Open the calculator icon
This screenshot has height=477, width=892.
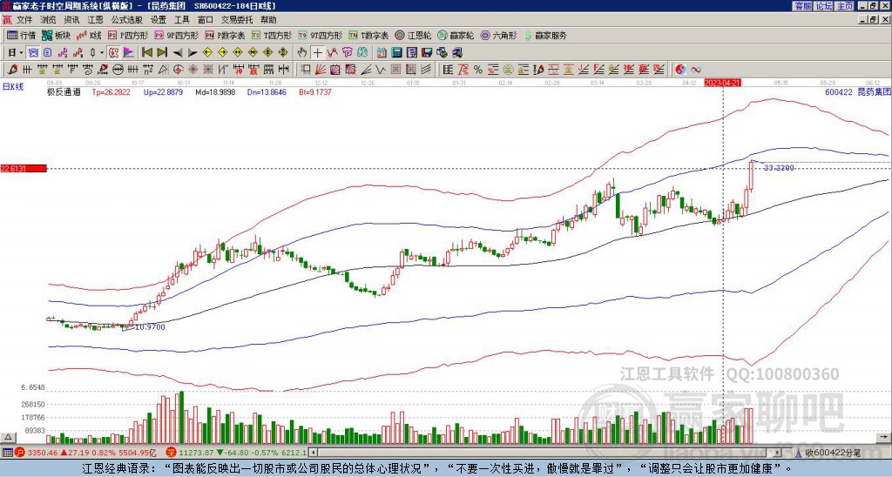397,53
